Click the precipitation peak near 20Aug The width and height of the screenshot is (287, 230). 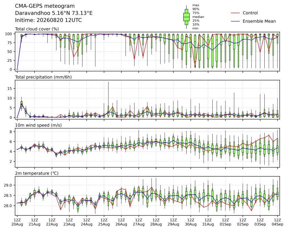pos(22,104)
